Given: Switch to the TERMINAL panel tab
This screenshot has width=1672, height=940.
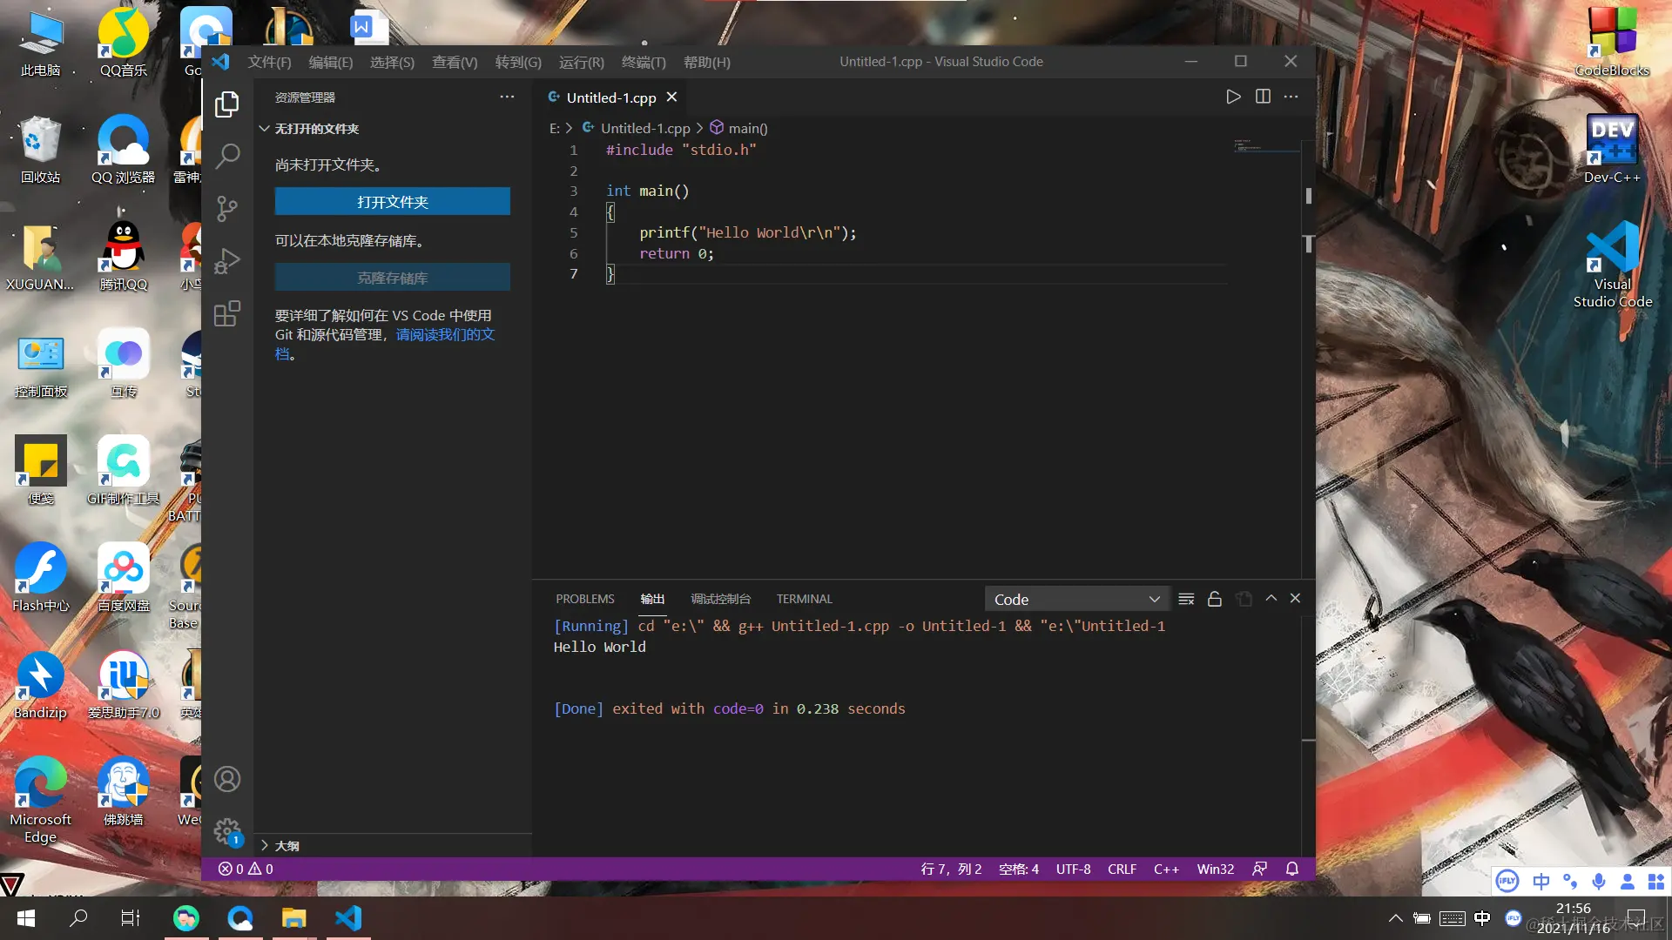Looking at the screenshot, I should coord(804,599).
